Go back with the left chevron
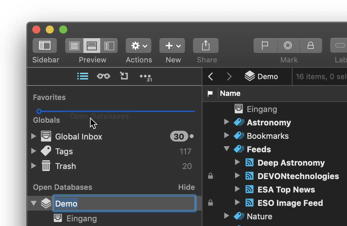The image size is (347, 226). pyautogui.click(x=210, y=76)
